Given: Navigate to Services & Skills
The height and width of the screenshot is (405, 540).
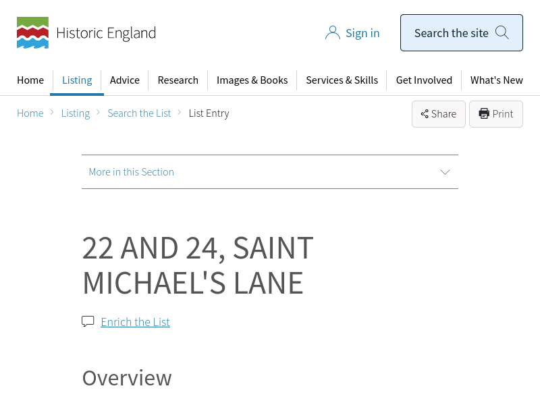Looking at the screenshot, I should tap(342, 80).
